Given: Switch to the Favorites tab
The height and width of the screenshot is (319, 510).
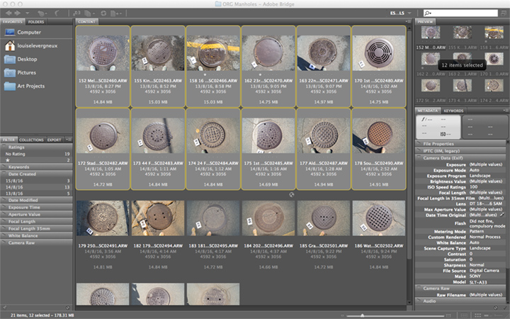Looking at the screenshot, I should 12,22.
